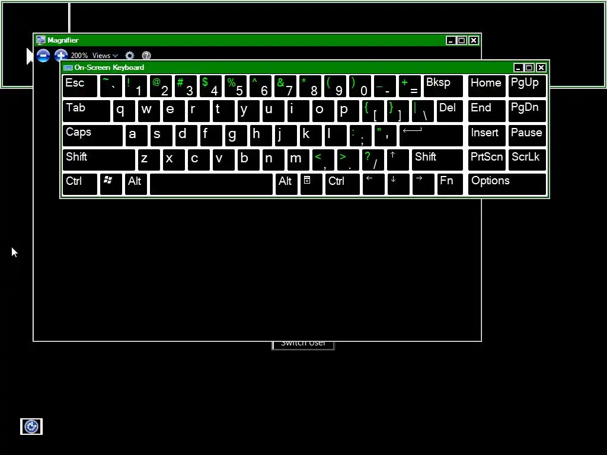Tap the quote apostrophe key
607x455 pixels.
tap(385, 136)
